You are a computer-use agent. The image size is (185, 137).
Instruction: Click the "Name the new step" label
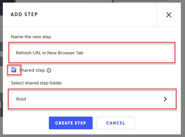click(x=31, y=37)
